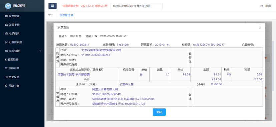Switch to the 主页 tab
276x127 pixels.
coord(51,15)
